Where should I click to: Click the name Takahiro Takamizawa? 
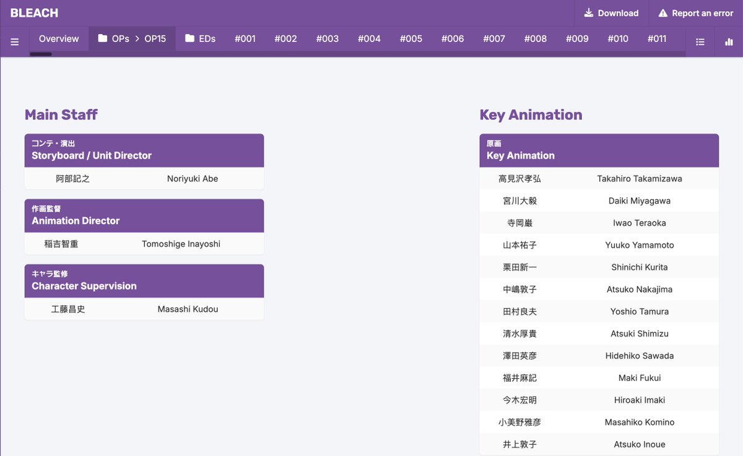[640, 179]
